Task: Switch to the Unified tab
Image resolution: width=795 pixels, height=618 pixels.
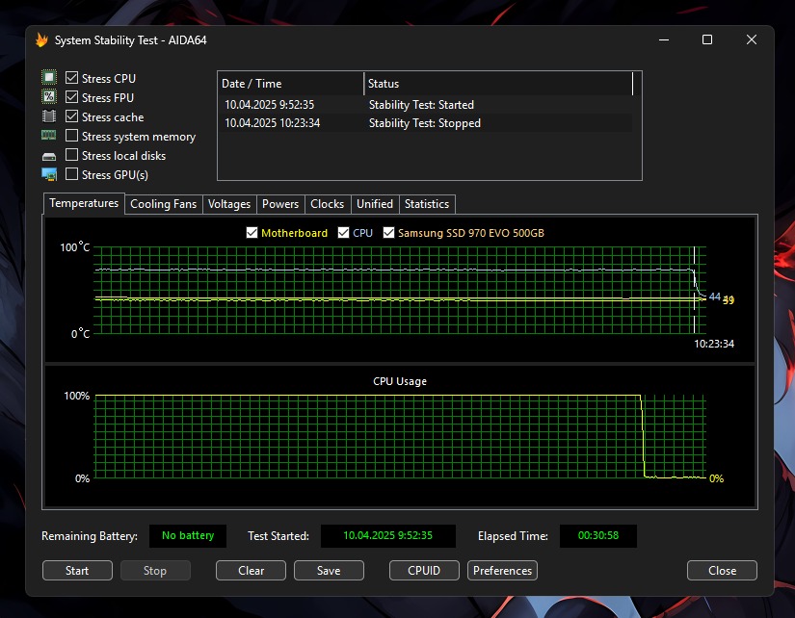Action: [375, 204]
